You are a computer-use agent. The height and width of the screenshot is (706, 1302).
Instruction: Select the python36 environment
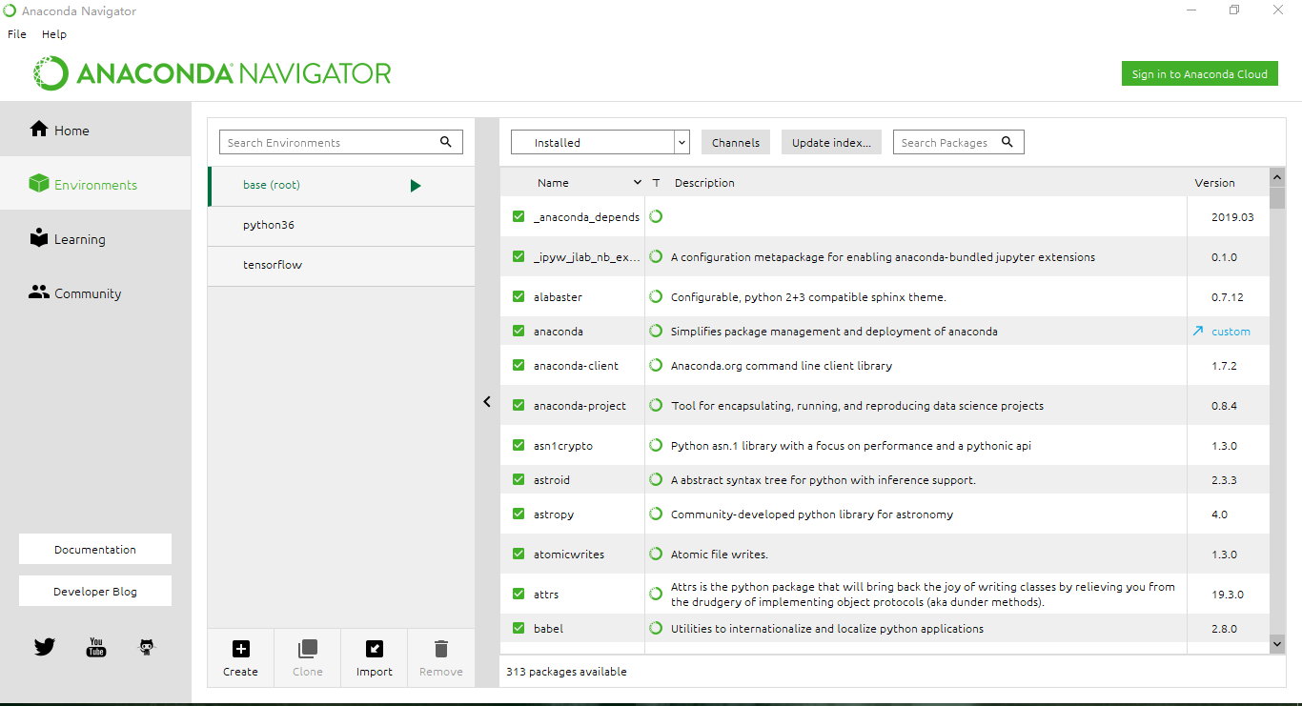click(341, 226)
